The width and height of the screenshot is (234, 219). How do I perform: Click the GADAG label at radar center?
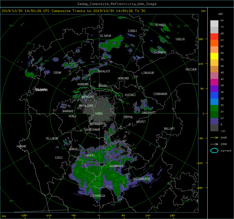coord(99,114)
